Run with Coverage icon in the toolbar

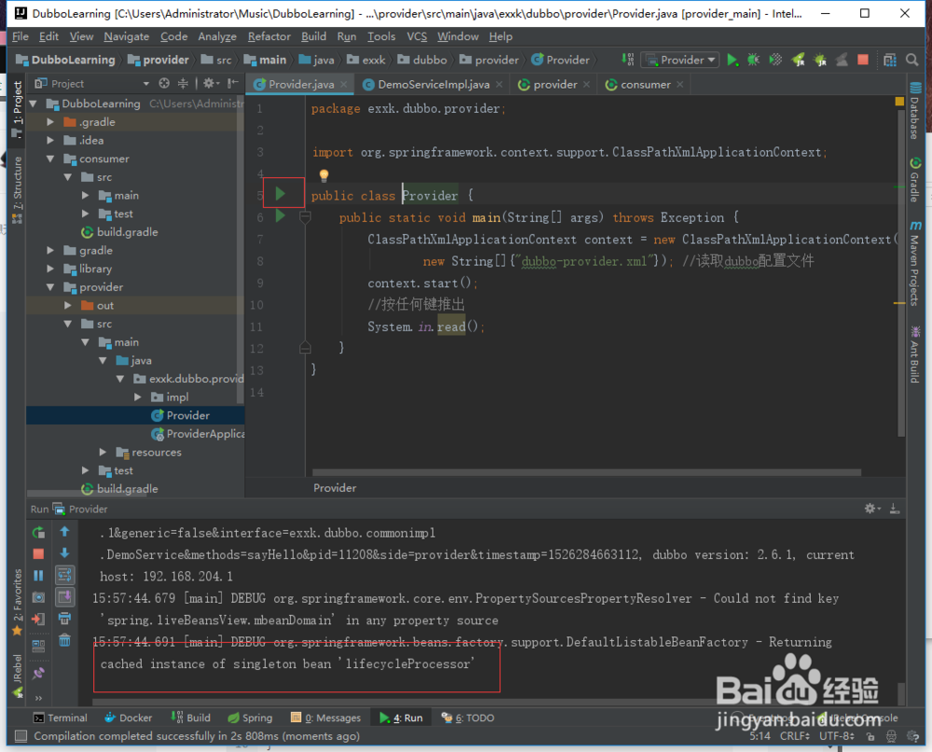tap(774, 59)
